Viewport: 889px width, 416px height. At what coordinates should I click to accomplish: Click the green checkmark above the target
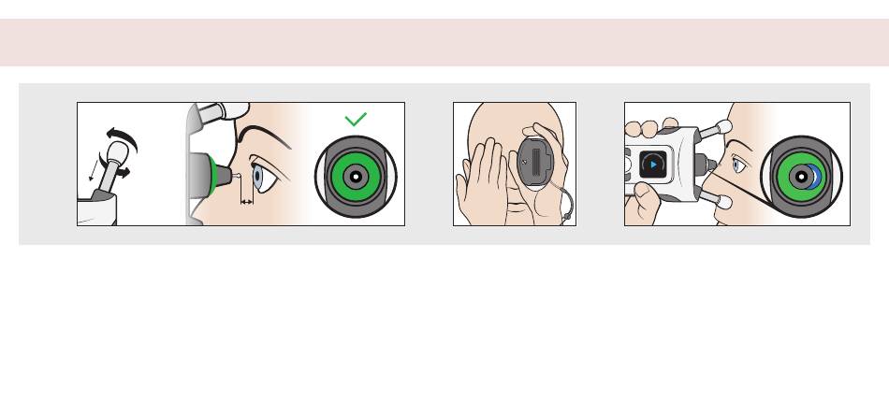(x=356, y=119)
